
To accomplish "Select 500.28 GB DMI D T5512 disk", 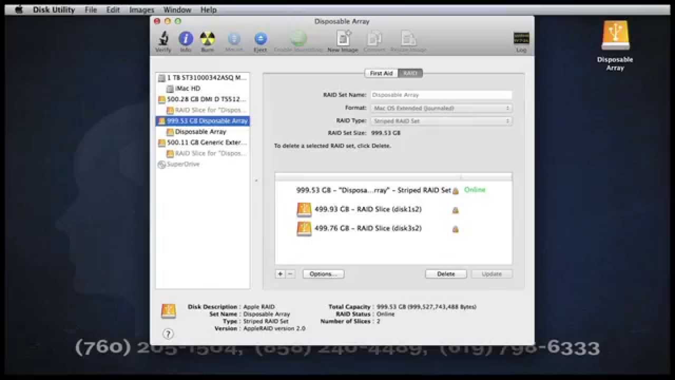I will [202, 99].
